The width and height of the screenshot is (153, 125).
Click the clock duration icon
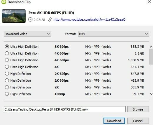tap(30, 19)
